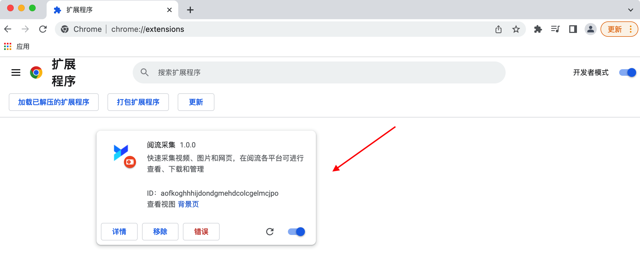The width and height of the screenshot is (640, 269).
Task: Click the blue 更新 extensions button
Action: tap(196, 102)
